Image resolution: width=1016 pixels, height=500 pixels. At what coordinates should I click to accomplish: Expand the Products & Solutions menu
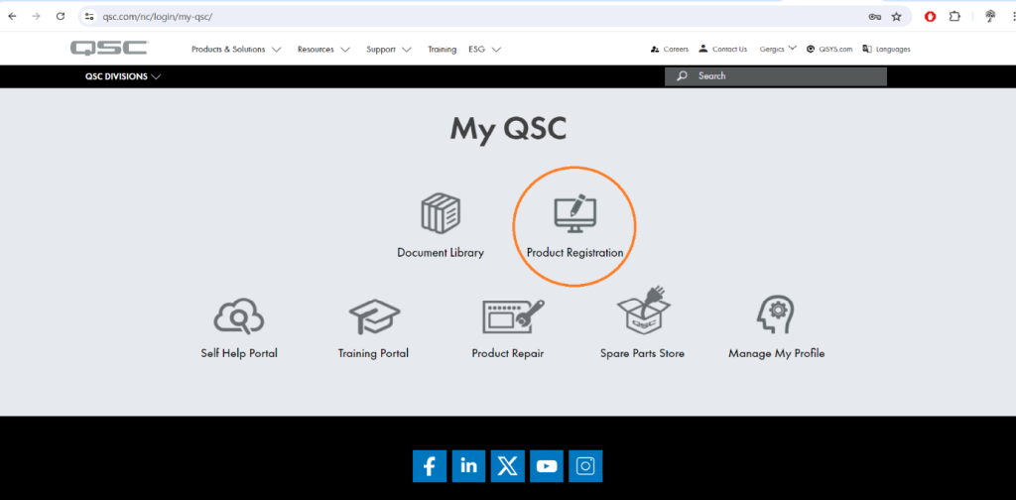point(236,50)
